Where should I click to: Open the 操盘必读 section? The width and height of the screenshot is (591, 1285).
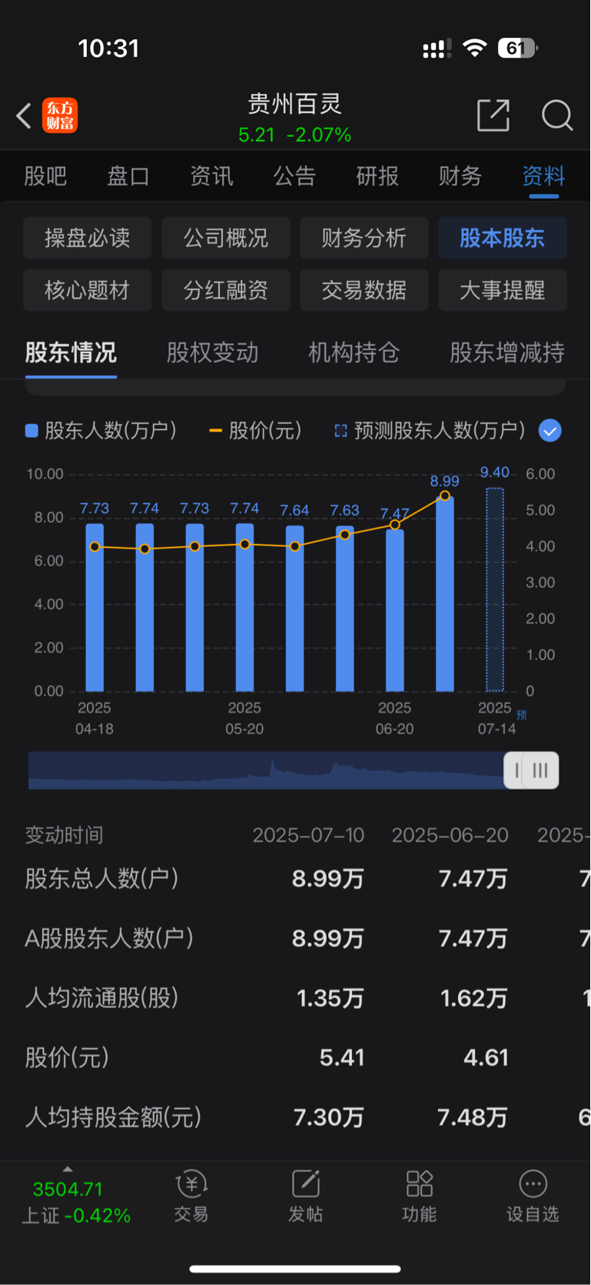pos(88,238)
